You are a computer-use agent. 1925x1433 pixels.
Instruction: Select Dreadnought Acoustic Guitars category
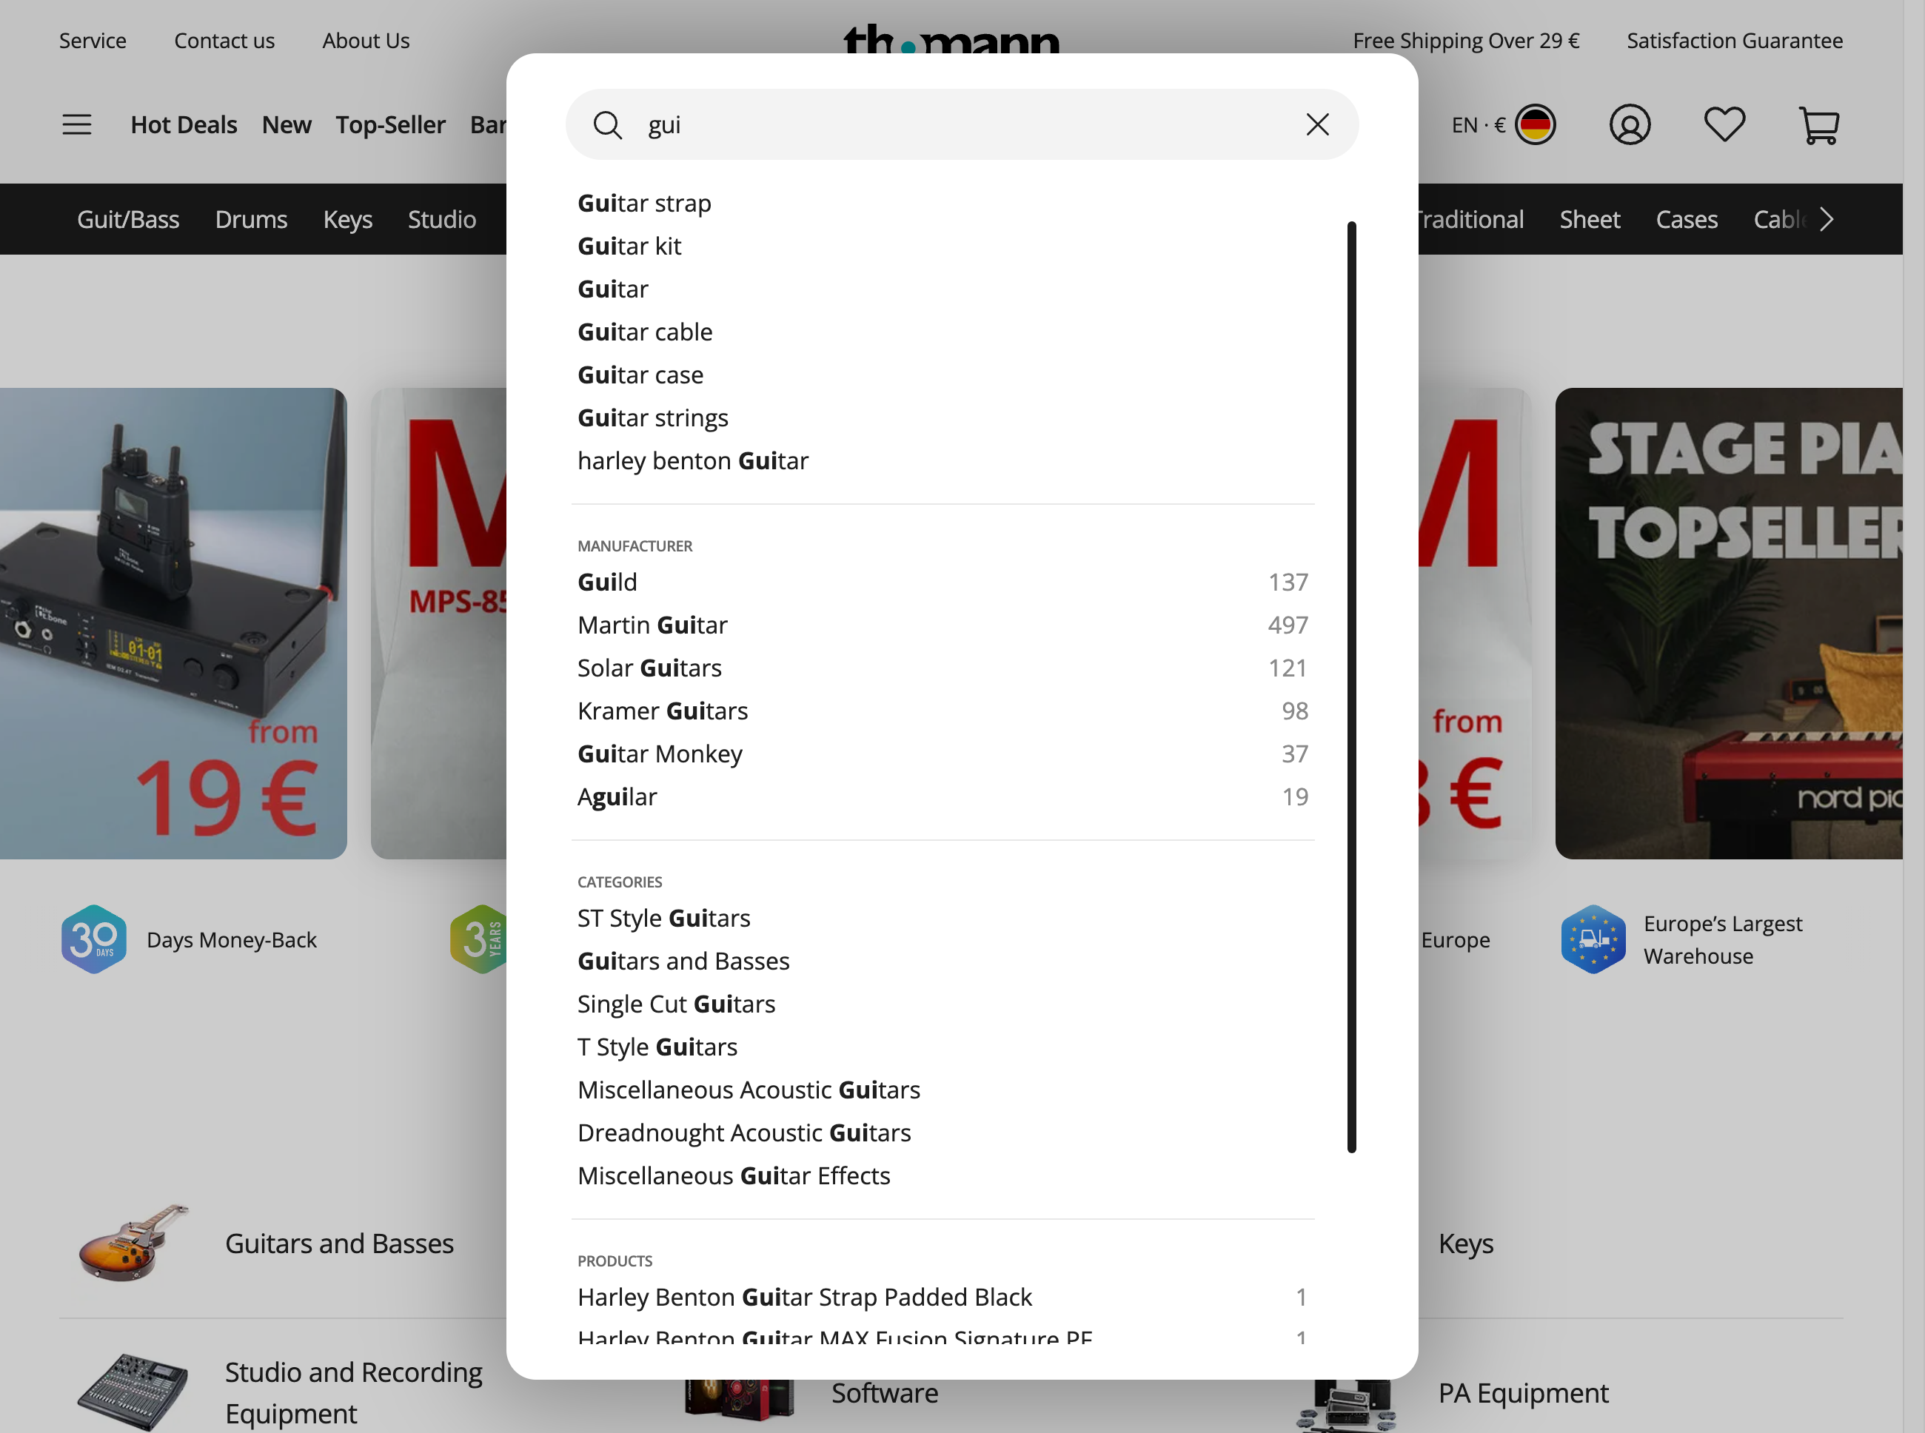(x=744, y=1132)
